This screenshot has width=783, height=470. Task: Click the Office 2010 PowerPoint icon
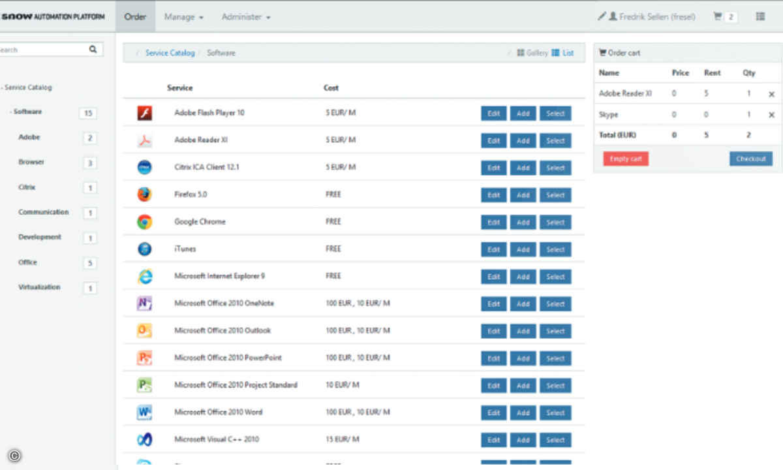(x=144, y=358)
